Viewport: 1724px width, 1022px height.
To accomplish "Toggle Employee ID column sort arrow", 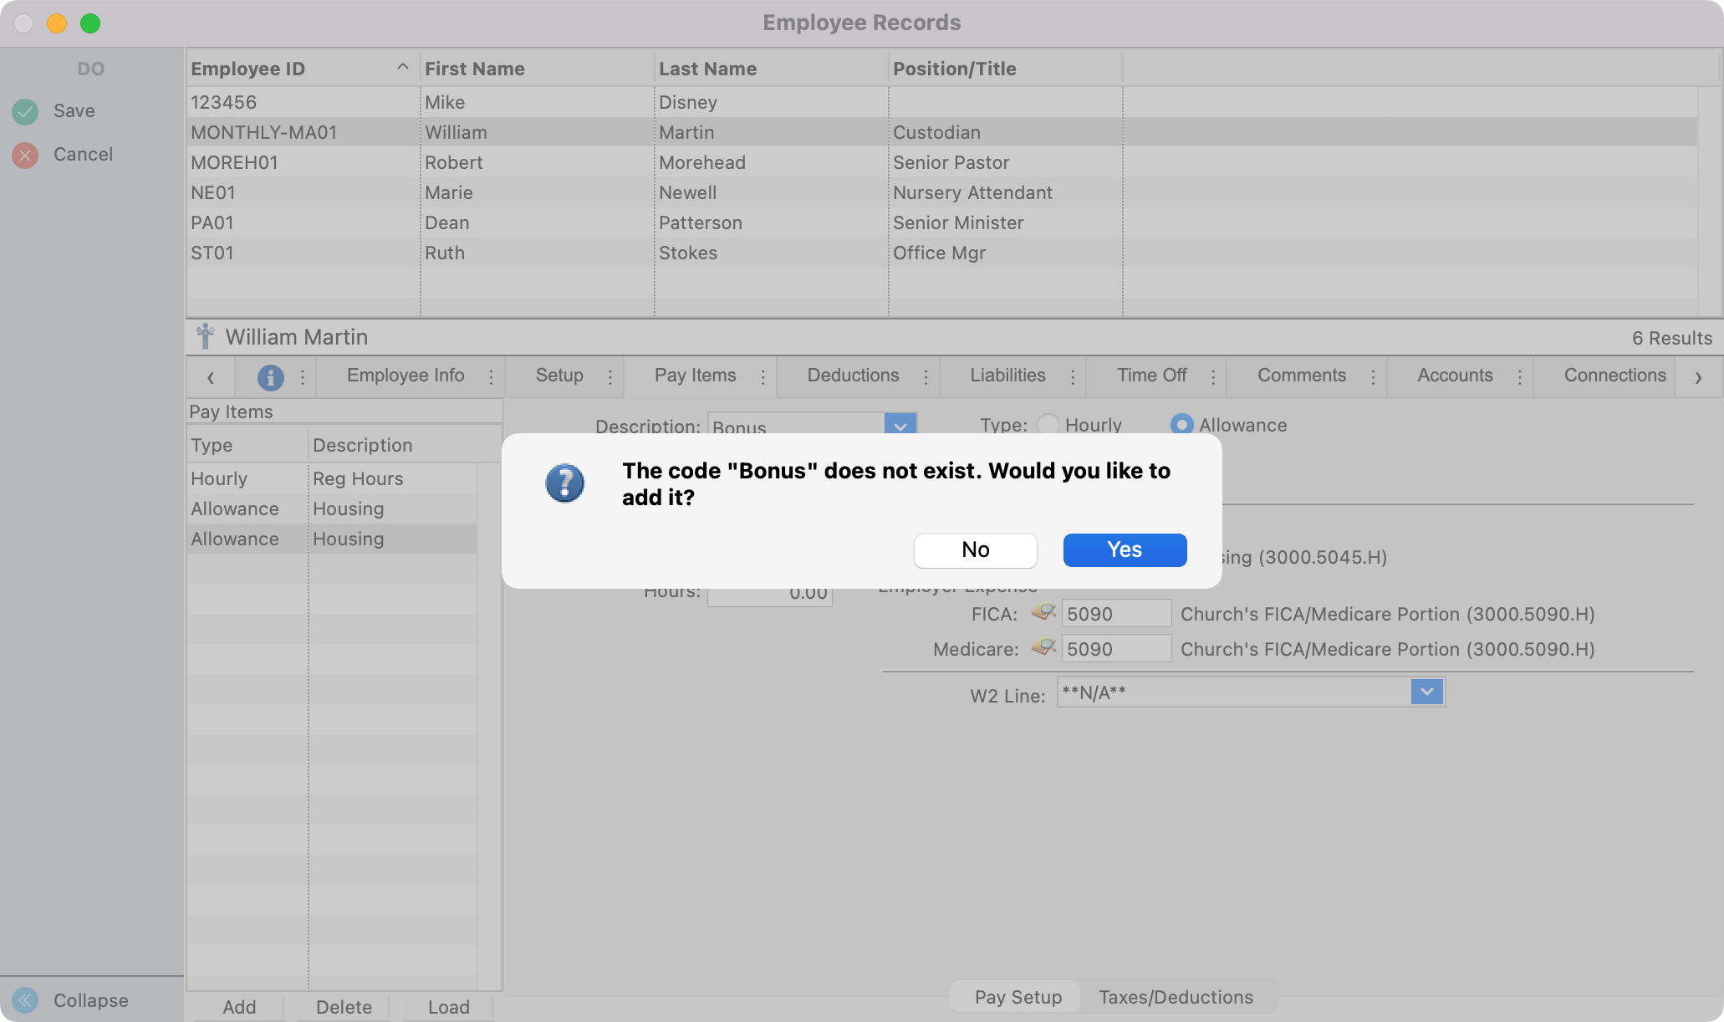I will tap(402, 68).
